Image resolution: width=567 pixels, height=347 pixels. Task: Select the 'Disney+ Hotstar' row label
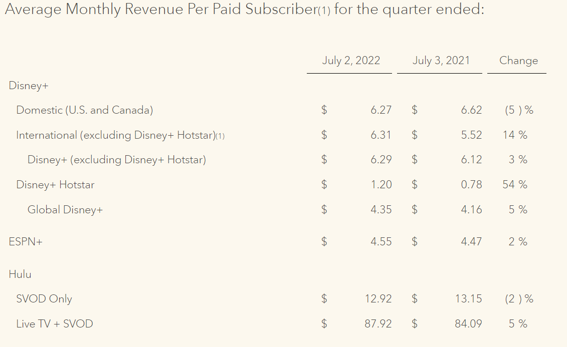tap(55, 185)
